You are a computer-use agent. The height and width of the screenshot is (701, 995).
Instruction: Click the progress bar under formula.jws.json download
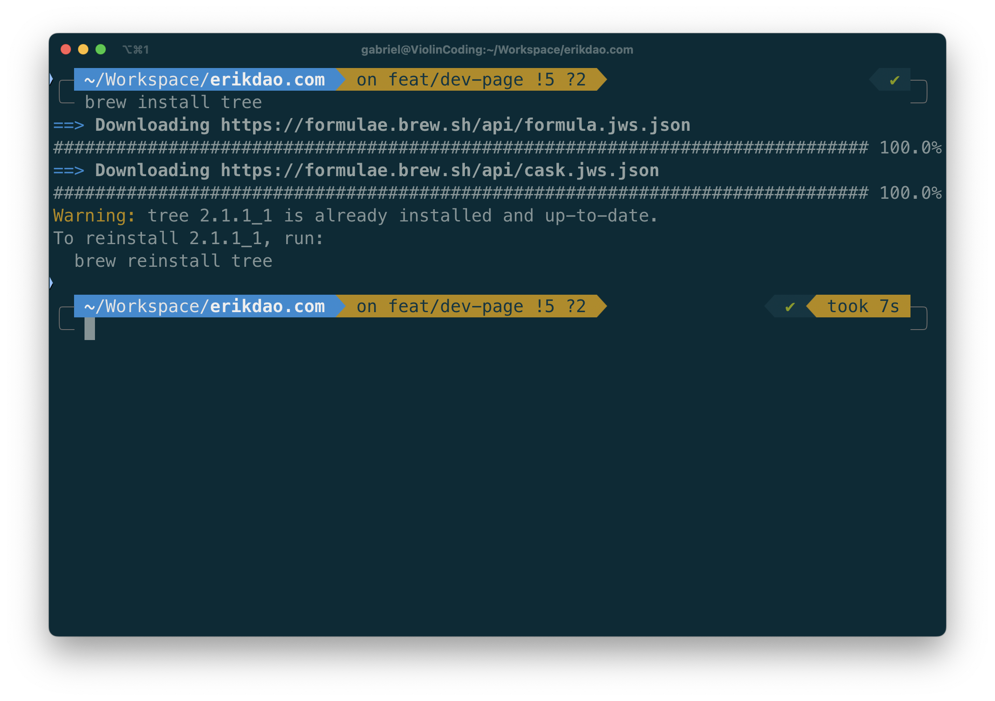click(460, 148)
